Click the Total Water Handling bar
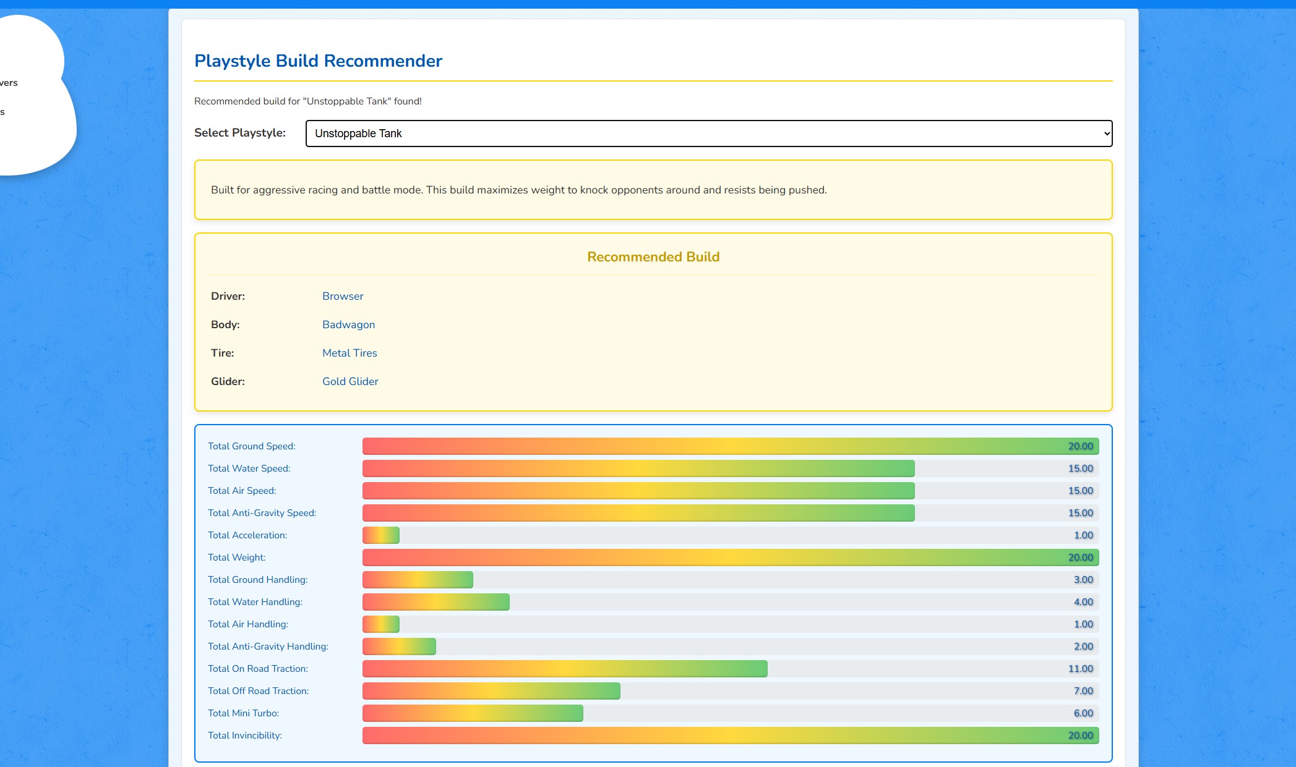This screenshot has width=1296, height=767. [436, 602]
